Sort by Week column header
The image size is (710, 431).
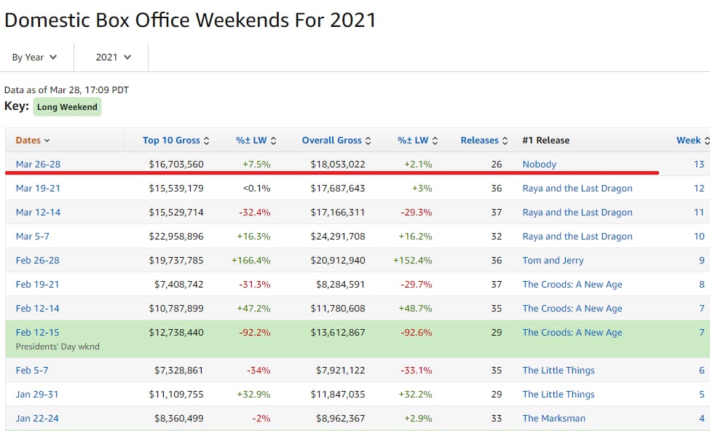tap(693, 141)
